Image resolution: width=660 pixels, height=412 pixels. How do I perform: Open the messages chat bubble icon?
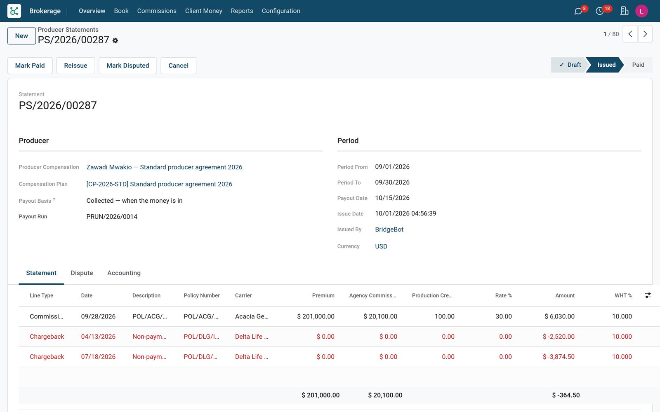coord(578,11)
